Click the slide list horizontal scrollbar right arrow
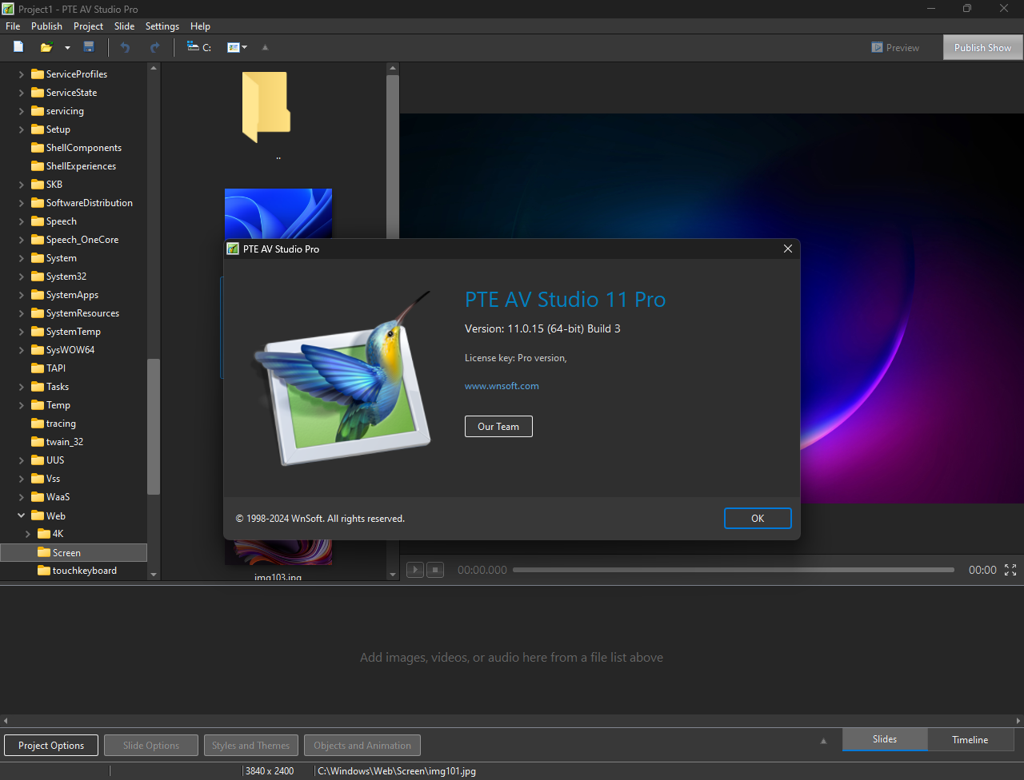Screen dimensions: 1024x780 coord(1018,721)
